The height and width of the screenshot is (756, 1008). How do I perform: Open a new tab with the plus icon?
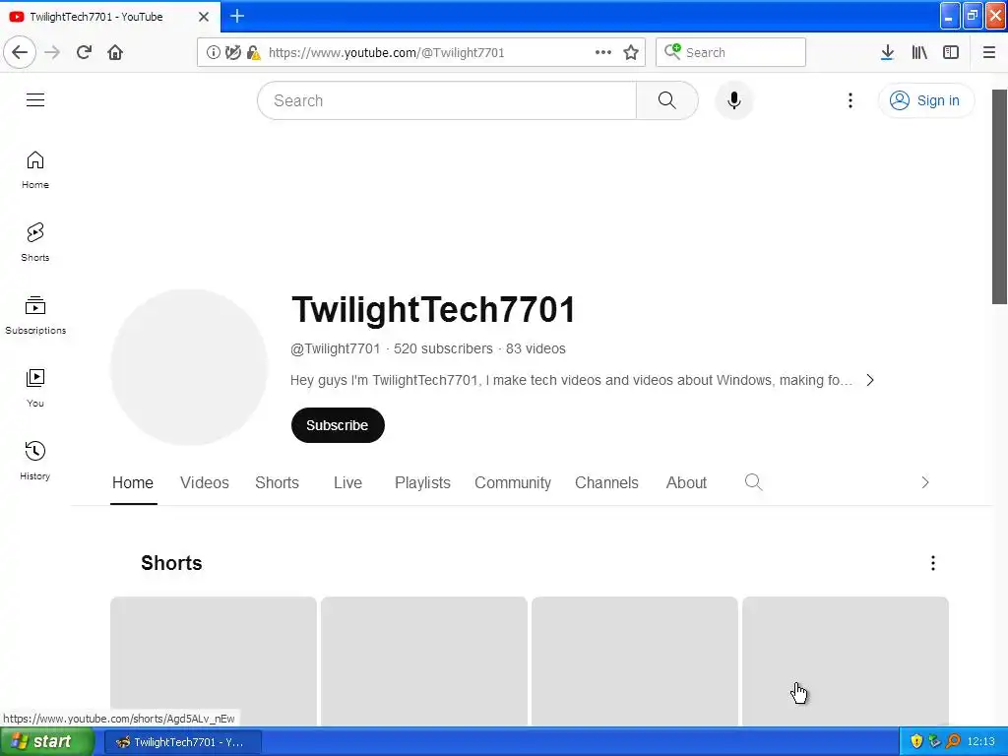(x=237, y=16)
